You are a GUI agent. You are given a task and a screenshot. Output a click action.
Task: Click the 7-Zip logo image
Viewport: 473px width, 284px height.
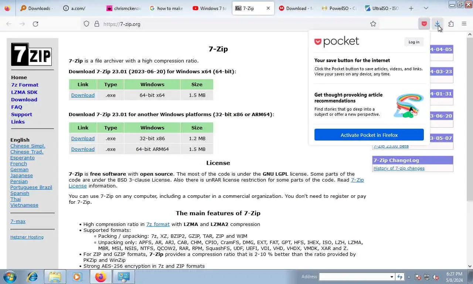[31, 54]
